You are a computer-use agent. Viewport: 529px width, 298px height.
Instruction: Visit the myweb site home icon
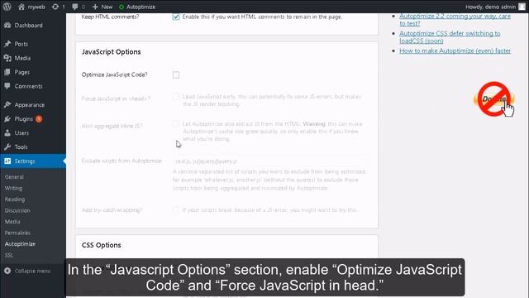[21, 7]
